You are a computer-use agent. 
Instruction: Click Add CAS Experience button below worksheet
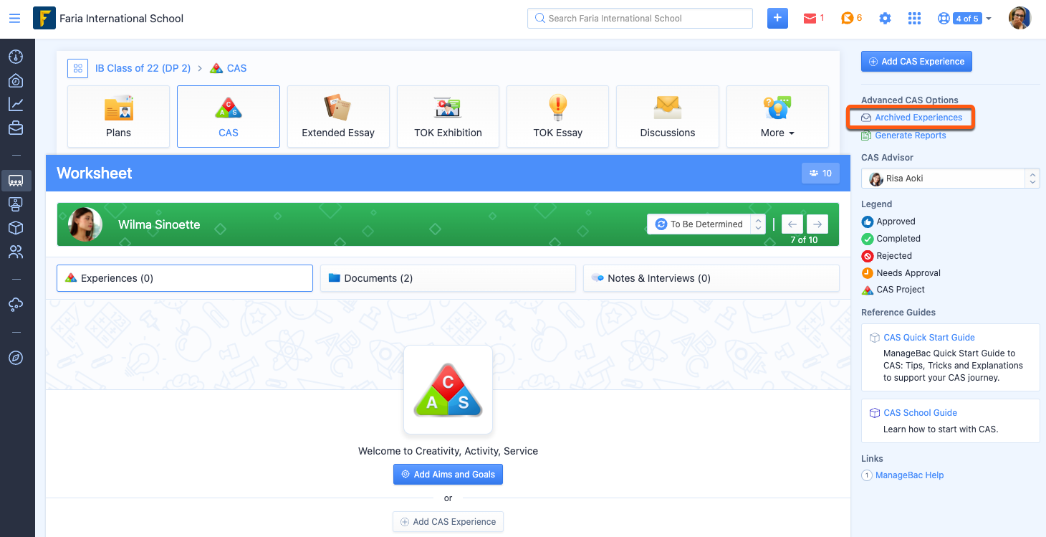[x=448, y=521]
